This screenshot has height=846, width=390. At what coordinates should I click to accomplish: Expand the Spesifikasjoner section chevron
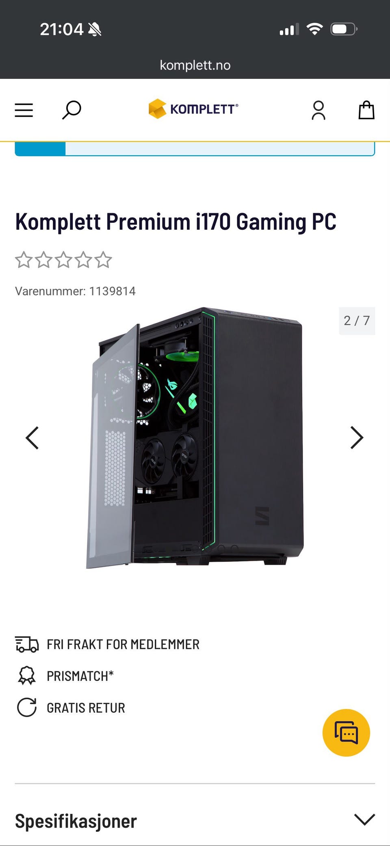pyautogui.click(x=364, y=820)
